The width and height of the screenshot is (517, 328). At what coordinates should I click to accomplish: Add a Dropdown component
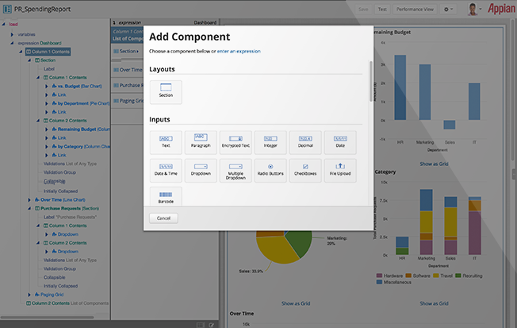point(201,171)
